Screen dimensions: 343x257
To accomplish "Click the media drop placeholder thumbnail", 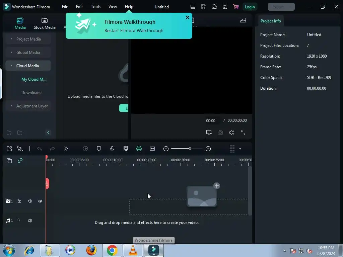I will point(202,196).
